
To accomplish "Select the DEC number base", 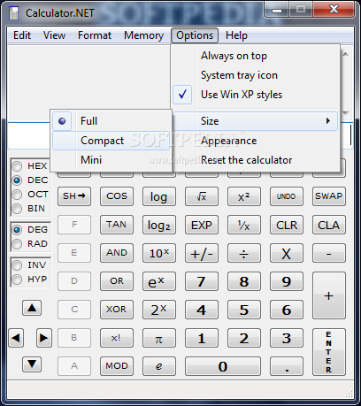I will coord(29,180).
